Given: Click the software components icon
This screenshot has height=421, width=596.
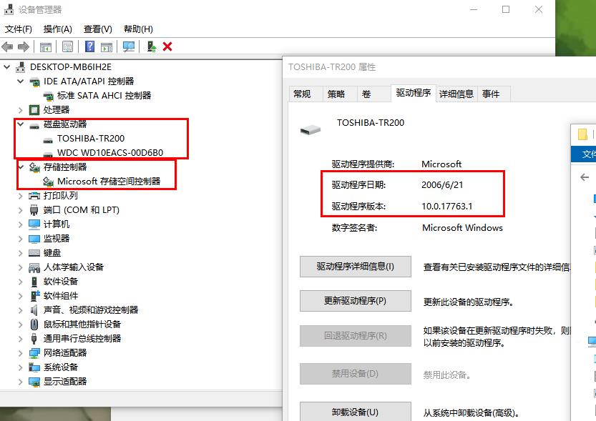Looking at the screenshot, I should 34,296.
